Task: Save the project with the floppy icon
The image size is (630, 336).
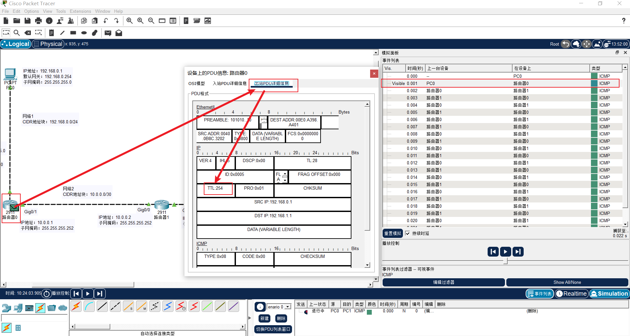Action: [28, 21]
